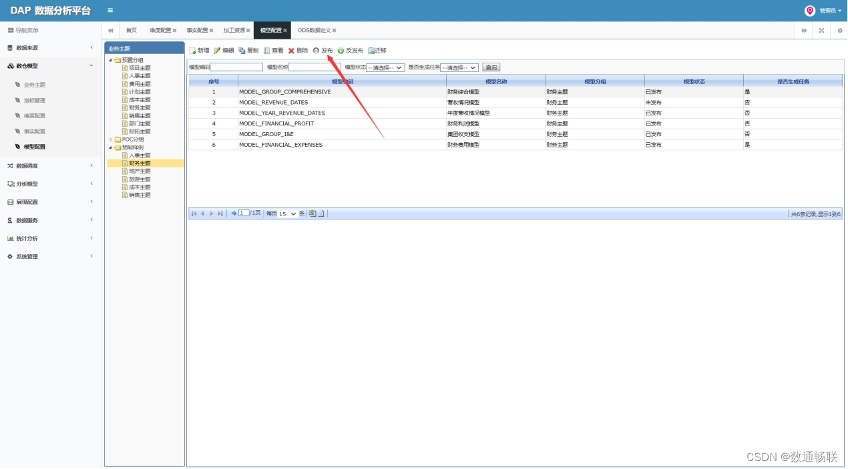Close the 维度配置 tab with its x
The width and height of the screenshot is (848, 469).
pos(175,31)
